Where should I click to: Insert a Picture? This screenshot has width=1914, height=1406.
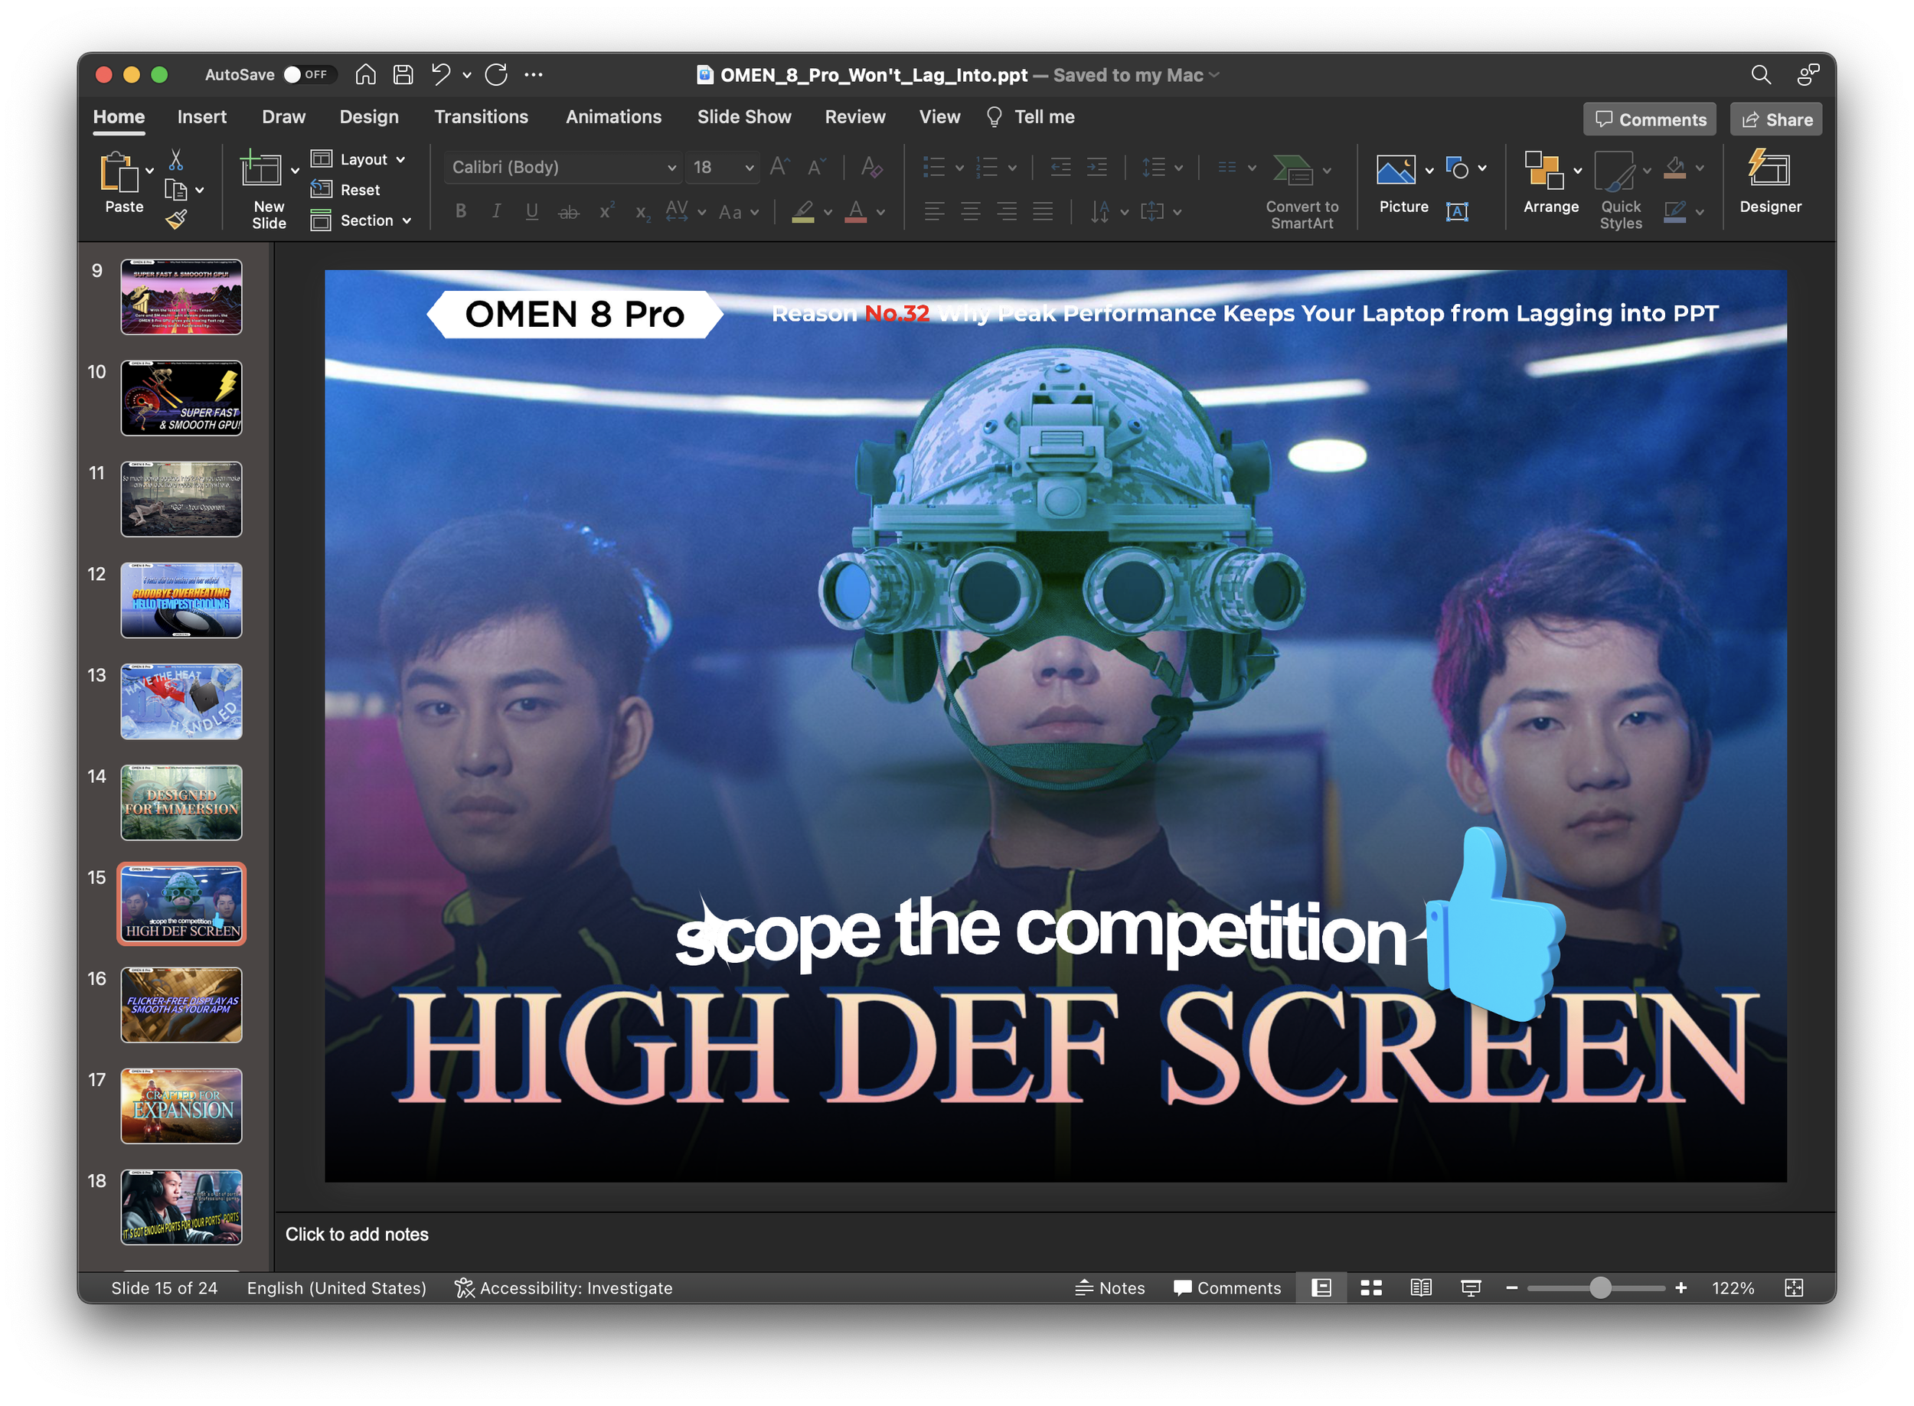1397,169
